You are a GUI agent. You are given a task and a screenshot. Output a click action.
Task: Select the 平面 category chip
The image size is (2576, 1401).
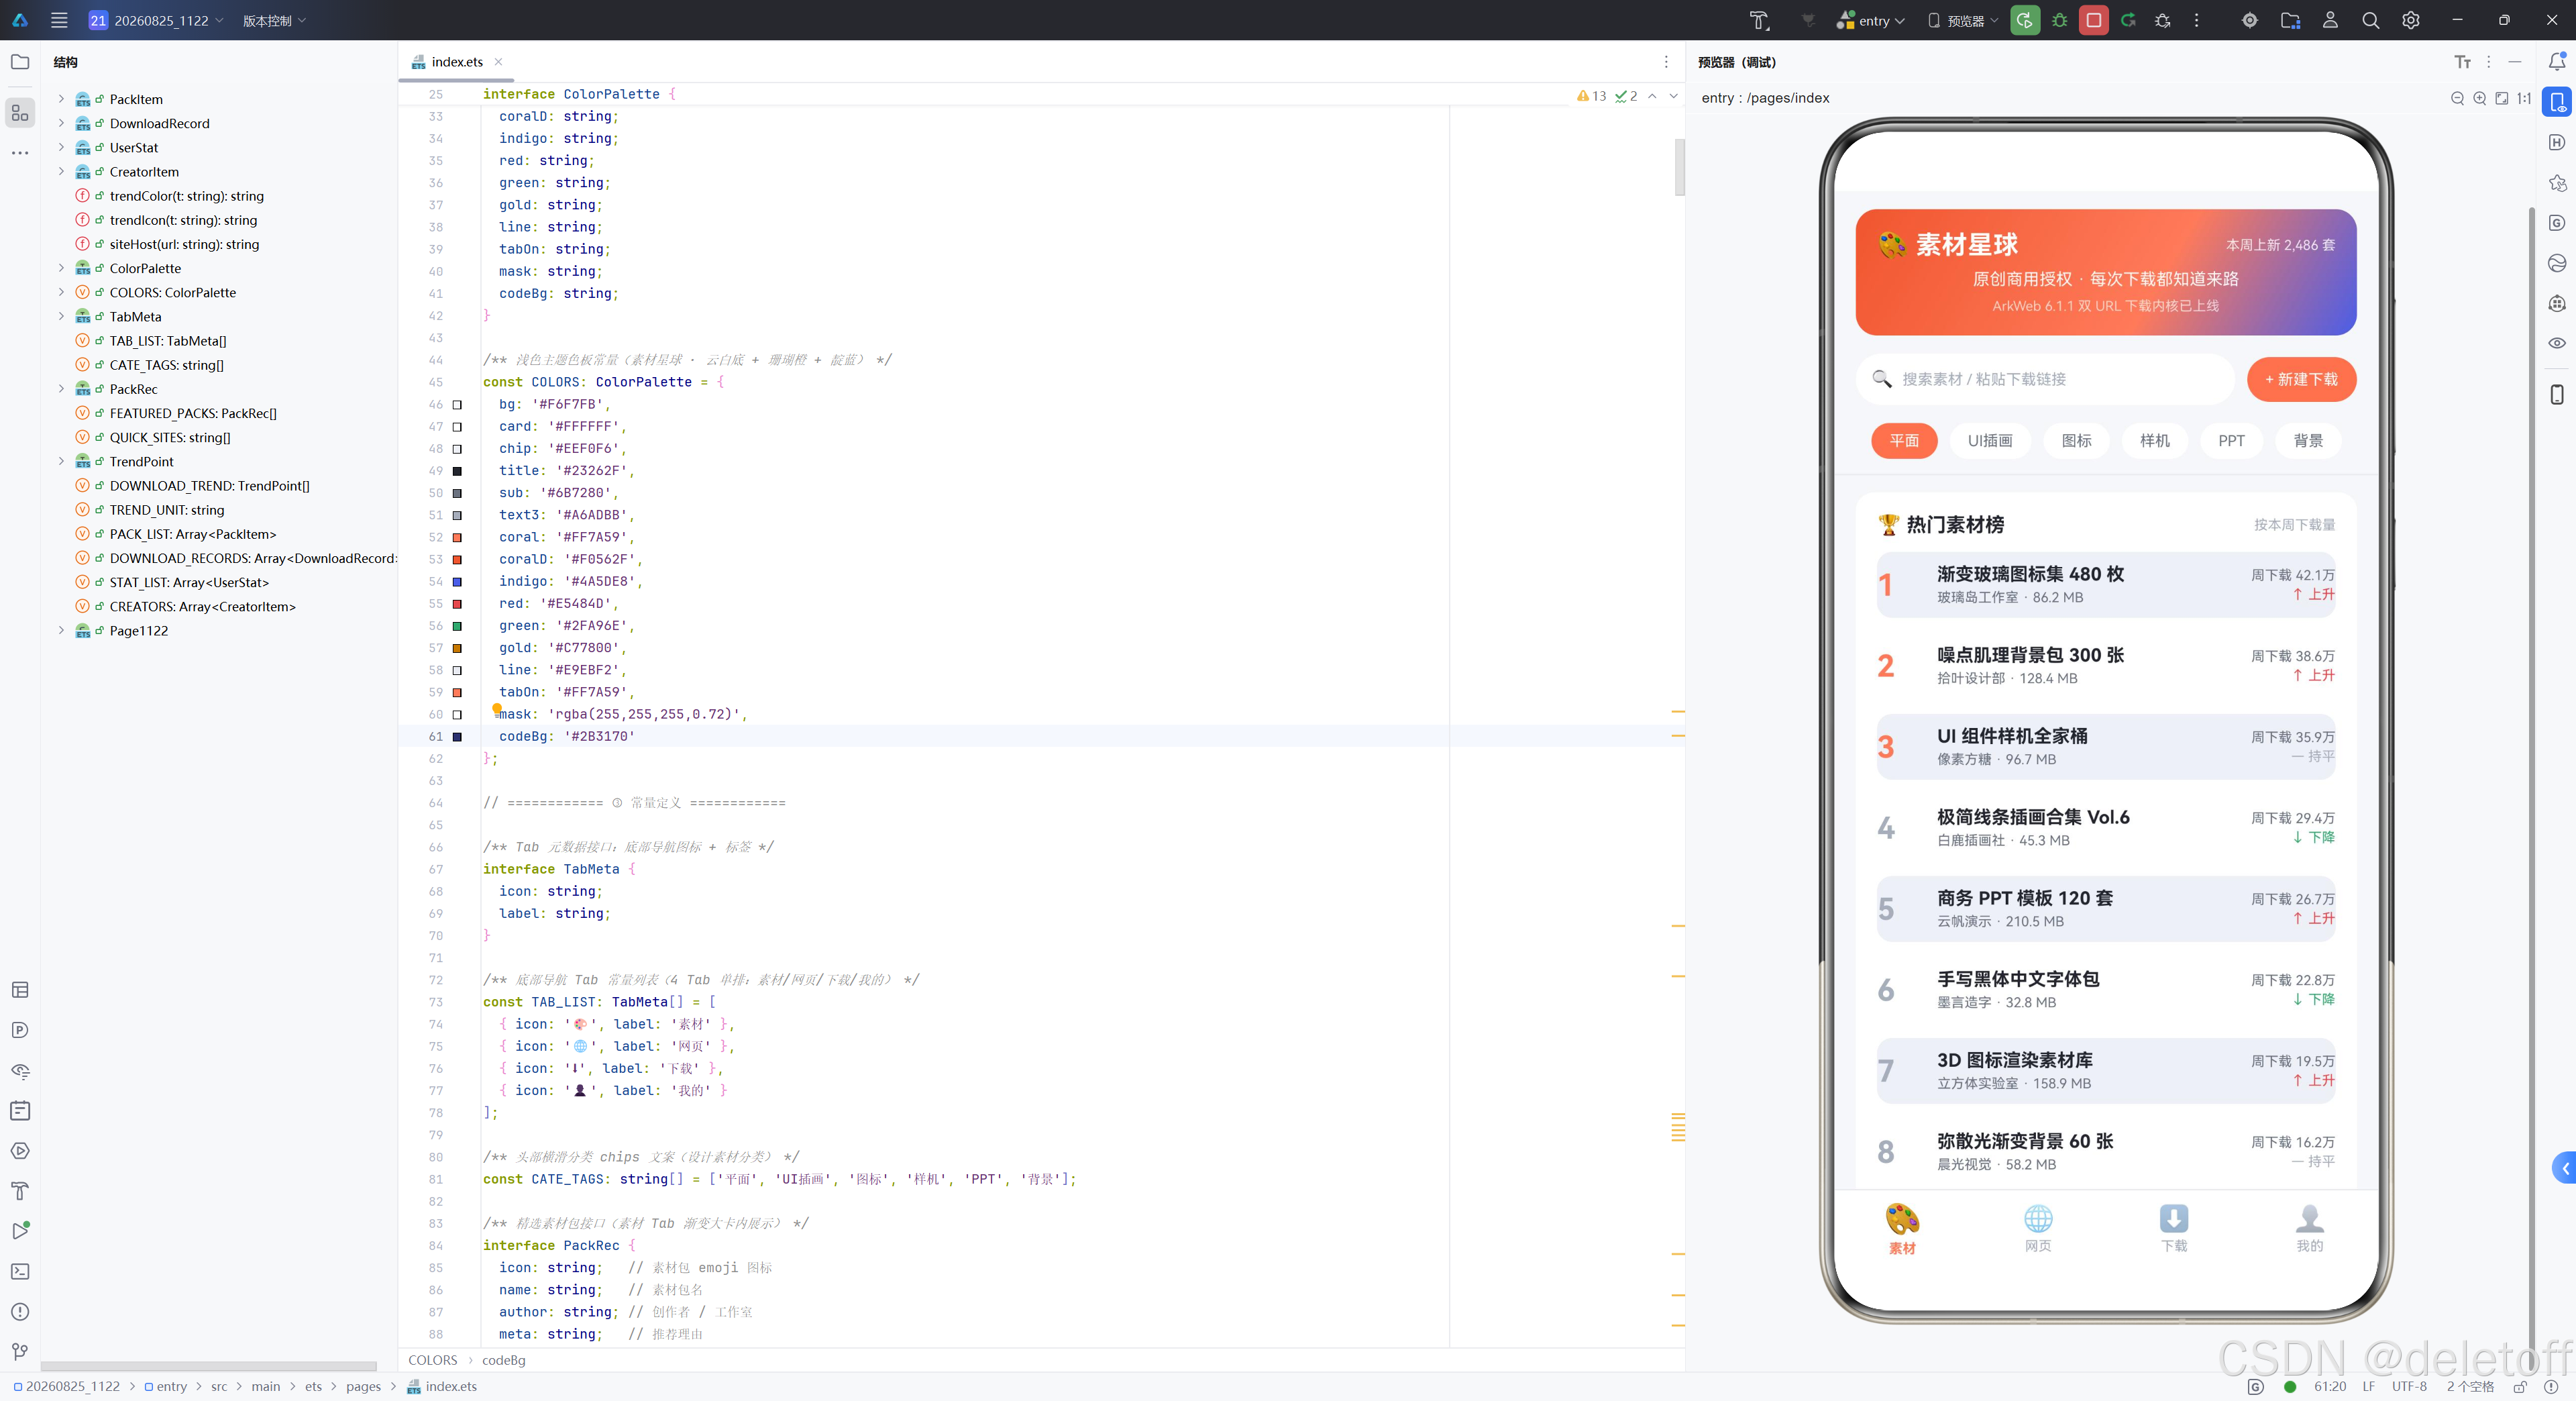pyautogui.click(x=1904, y=441)
